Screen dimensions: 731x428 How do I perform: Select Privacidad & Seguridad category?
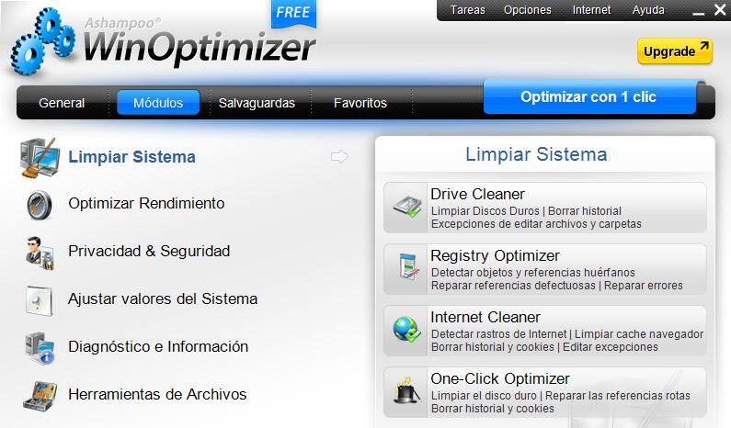(149, 252)
